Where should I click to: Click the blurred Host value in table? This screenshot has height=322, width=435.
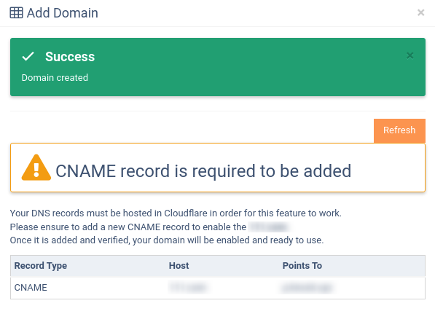coord(188,288)
